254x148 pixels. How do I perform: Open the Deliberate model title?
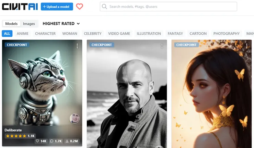(13, 130)
